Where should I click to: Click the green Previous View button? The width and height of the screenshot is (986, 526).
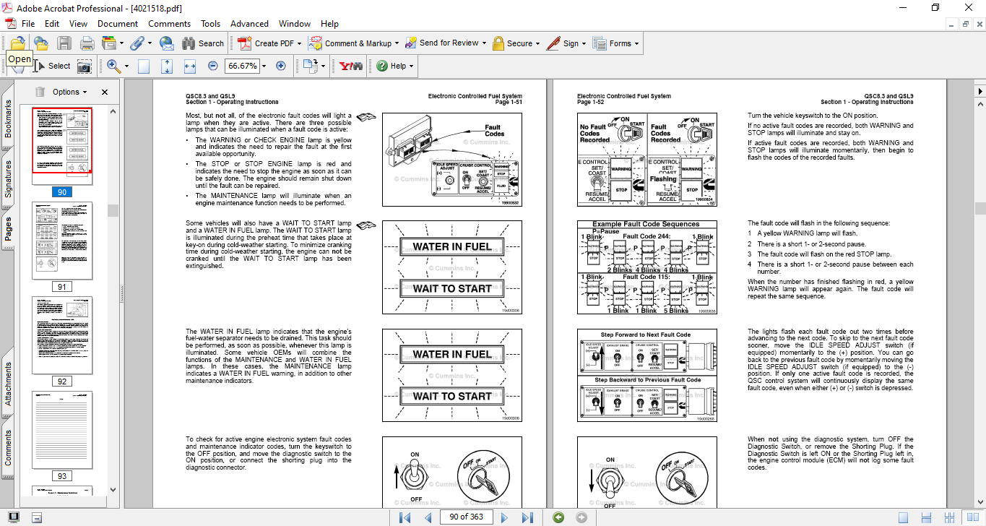pyautogui.click(x=558, y=517)
